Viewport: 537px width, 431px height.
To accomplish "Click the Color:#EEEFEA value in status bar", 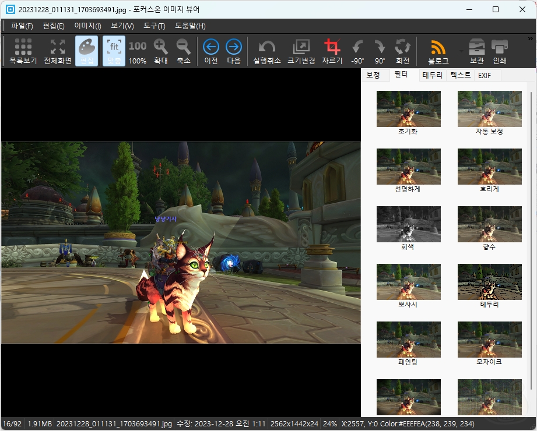I will [427, 424].
